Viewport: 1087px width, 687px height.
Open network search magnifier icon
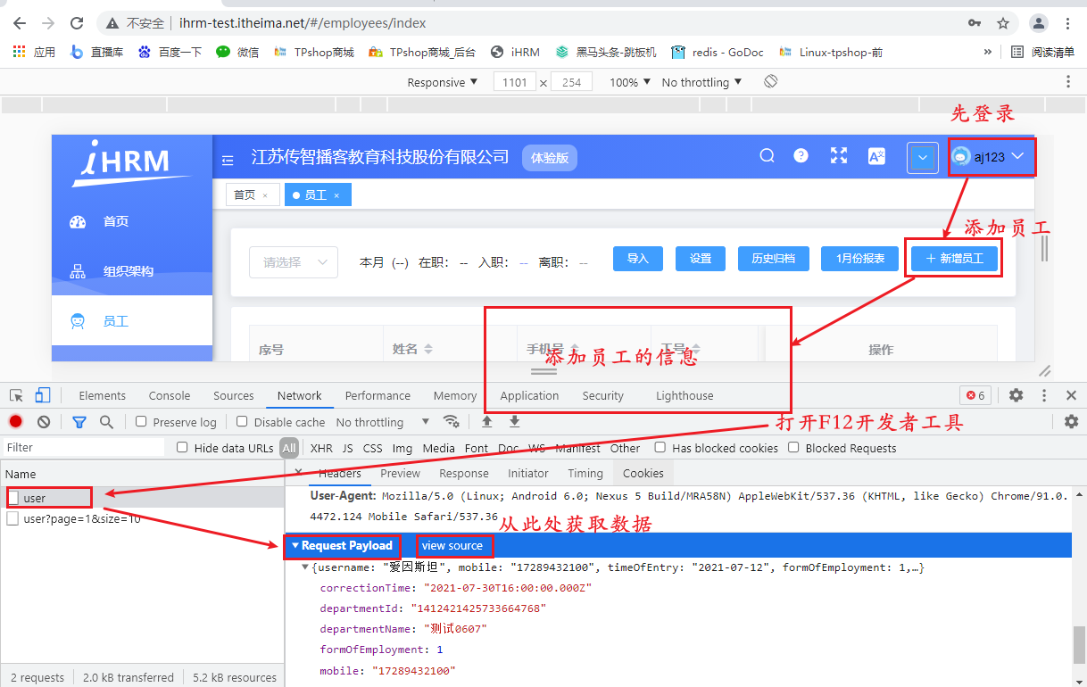click(106, 422)
